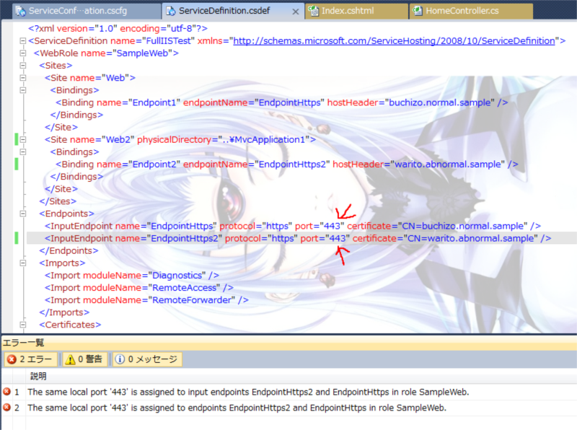The width and height of the screenshot is (577, 430).
Task: Collapse the Site Web2 element
Action: [23, 139]
